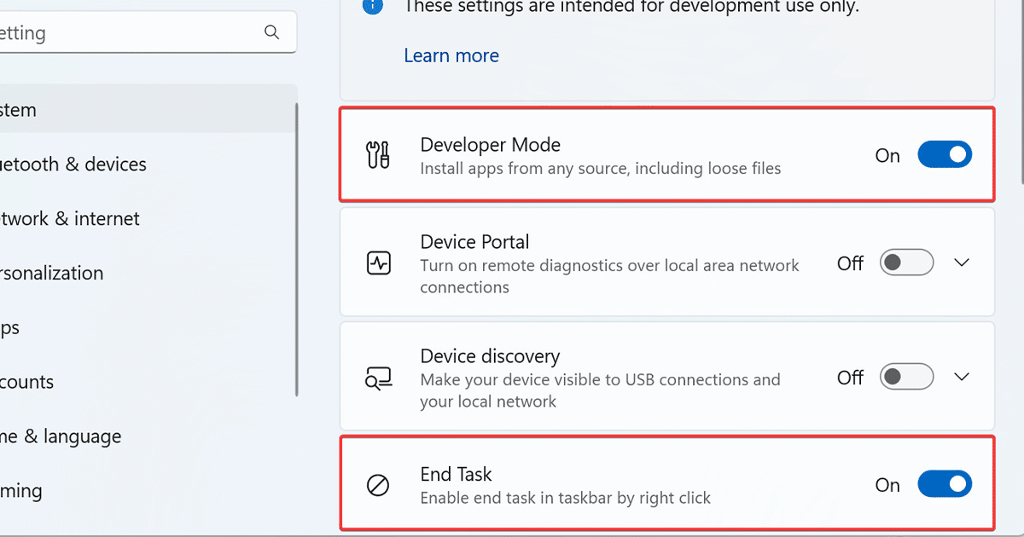Open the Learn more link

pyautogui.click(x=451, y=55)
